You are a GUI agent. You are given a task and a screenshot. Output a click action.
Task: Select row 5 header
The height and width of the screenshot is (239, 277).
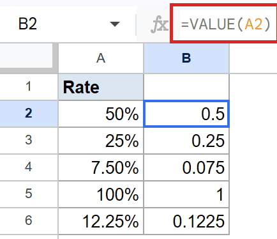pyautogui.click(x=29, y=194)
